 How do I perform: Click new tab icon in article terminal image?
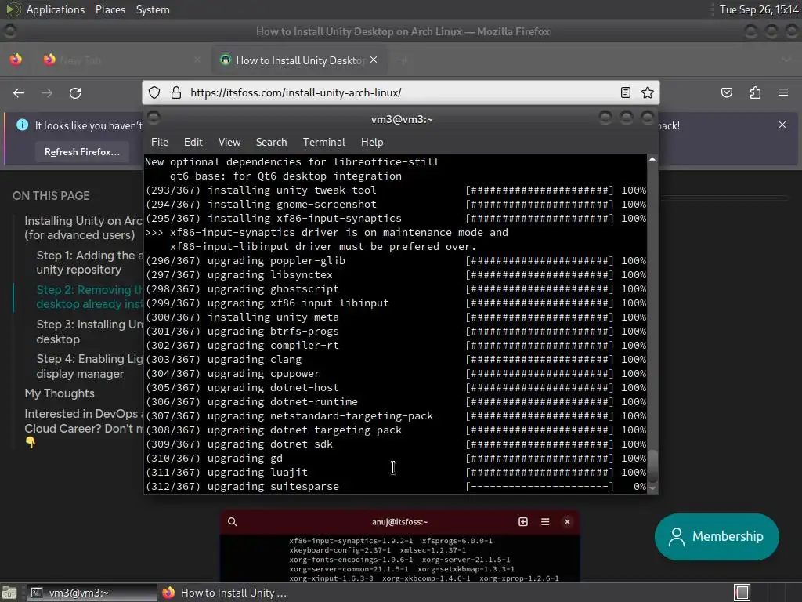click(x=522, y=521)
